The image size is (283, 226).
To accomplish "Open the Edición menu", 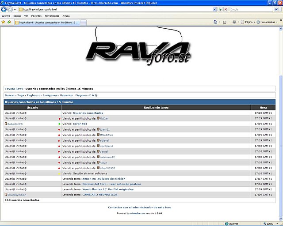I will point(17,16).
